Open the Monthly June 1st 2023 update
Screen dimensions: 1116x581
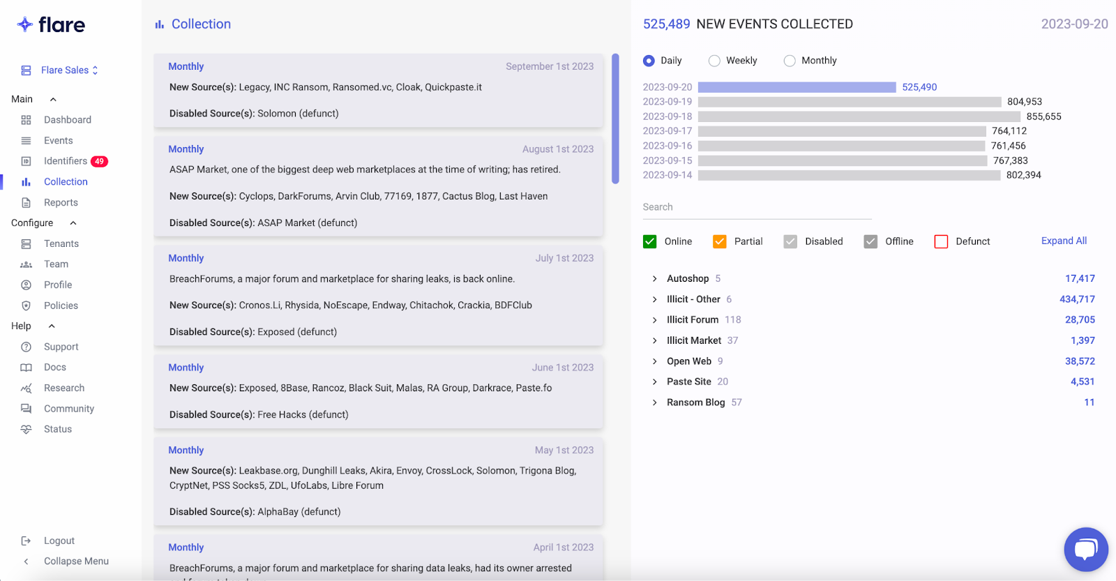pyautogui.click(x=379, y=391)
